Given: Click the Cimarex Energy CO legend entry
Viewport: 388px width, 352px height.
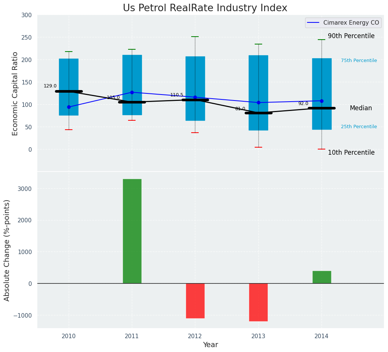Looking at the screenshot, I should tap(343, 23).
